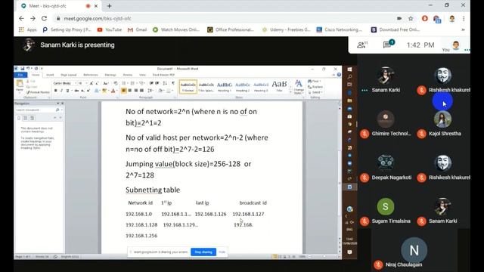Toggle bullet list in Word's ribbon
The height and width of the screenshot is (272, 484).
click(124, 83)
